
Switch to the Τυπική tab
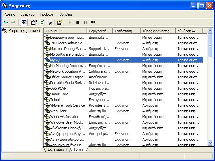click(79, 149)
